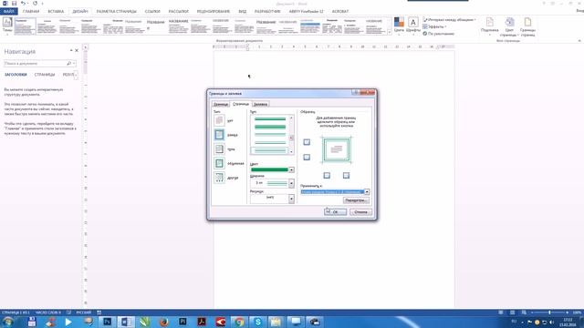Image resolution: width=584 pixels, height=328 pixels.
Task: Click the Undo icon in quick access toolbar
Action: [23, 4]
